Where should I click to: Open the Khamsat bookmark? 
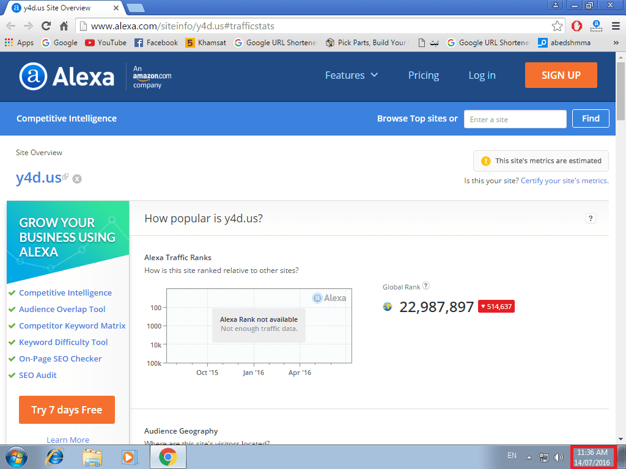click(206, 43)
